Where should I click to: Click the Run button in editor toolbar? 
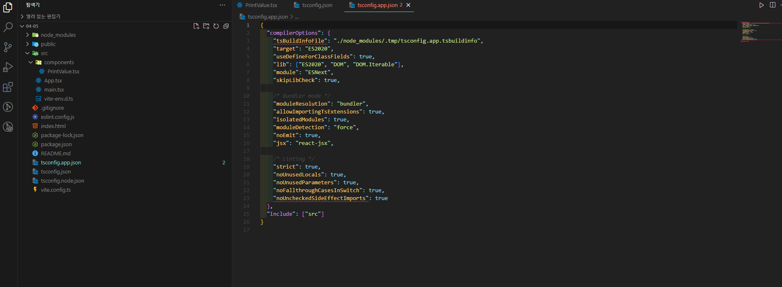pos(761,5)
